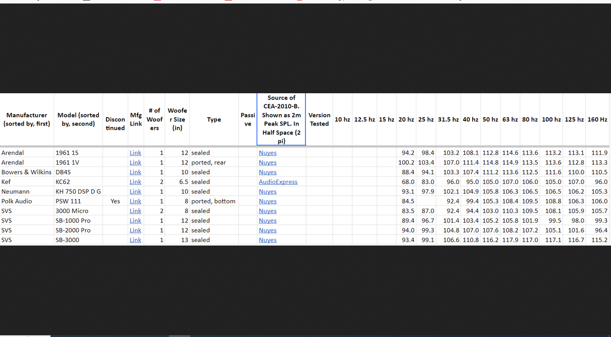Select the 84.5 value in Polk Audio row
The image size is (611, 337).
click(406, 201)
